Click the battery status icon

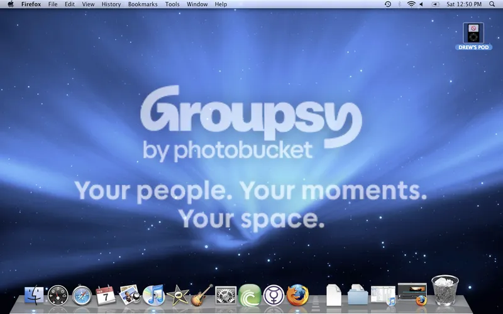click(436, 4)
